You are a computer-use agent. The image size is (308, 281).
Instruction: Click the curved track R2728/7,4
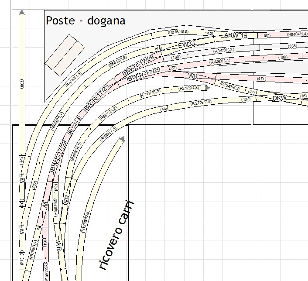click(202, 102)
